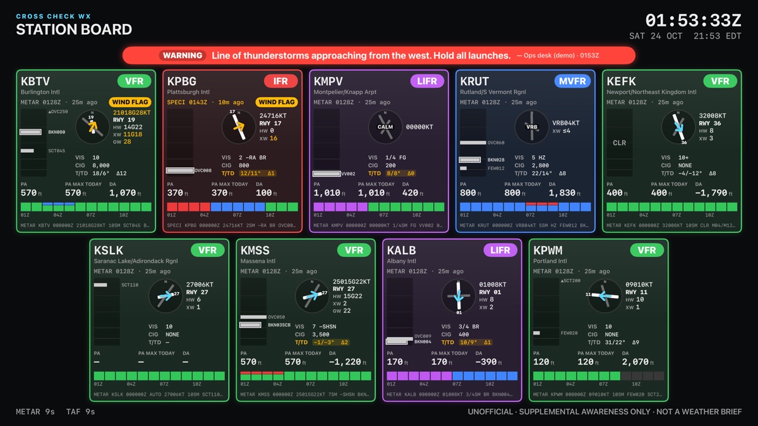Click the KMPV hourly category timeline
Viewport: 758px width, 426px height.
(379, 206)
